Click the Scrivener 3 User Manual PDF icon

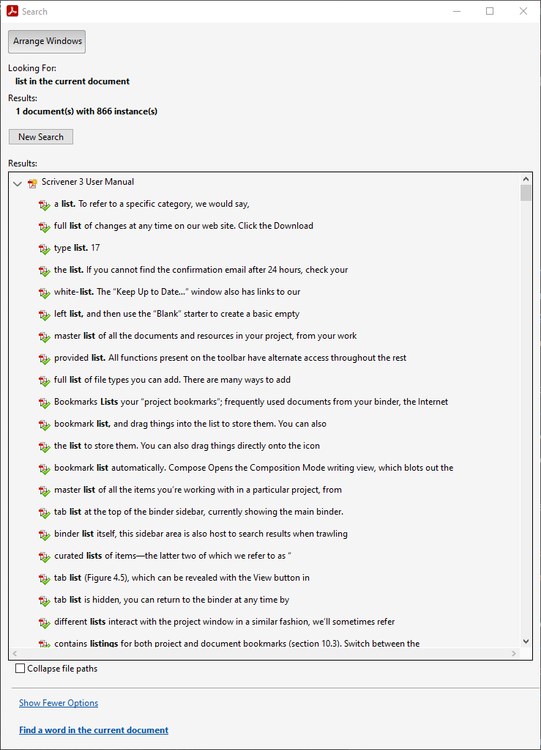[33, 183]
